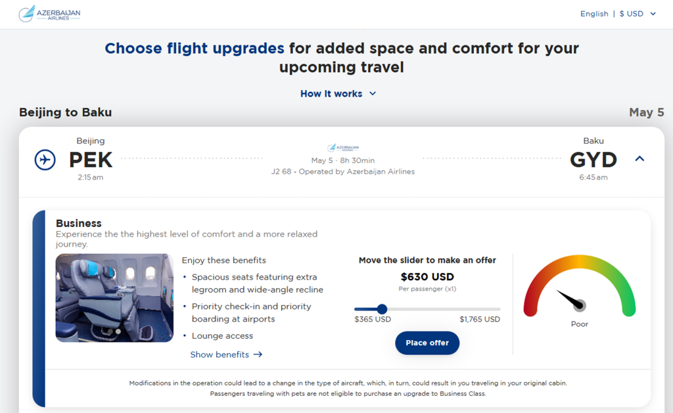Viewport: 673px width, 413px height.
Task: Click the $630 USD offer amount
Action: pyautogui.click(x=427, y=277)
